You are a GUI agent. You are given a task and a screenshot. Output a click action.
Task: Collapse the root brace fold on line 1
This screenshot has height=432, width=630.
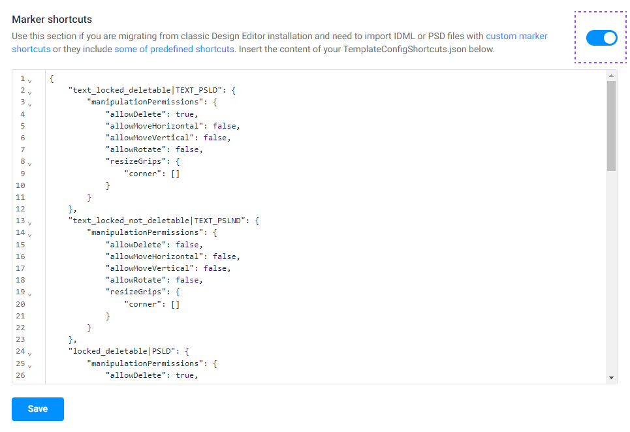30,81
